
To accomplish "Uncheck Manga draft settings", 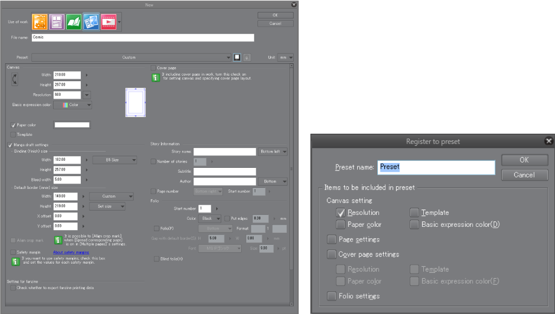I will tap(10, 145).
